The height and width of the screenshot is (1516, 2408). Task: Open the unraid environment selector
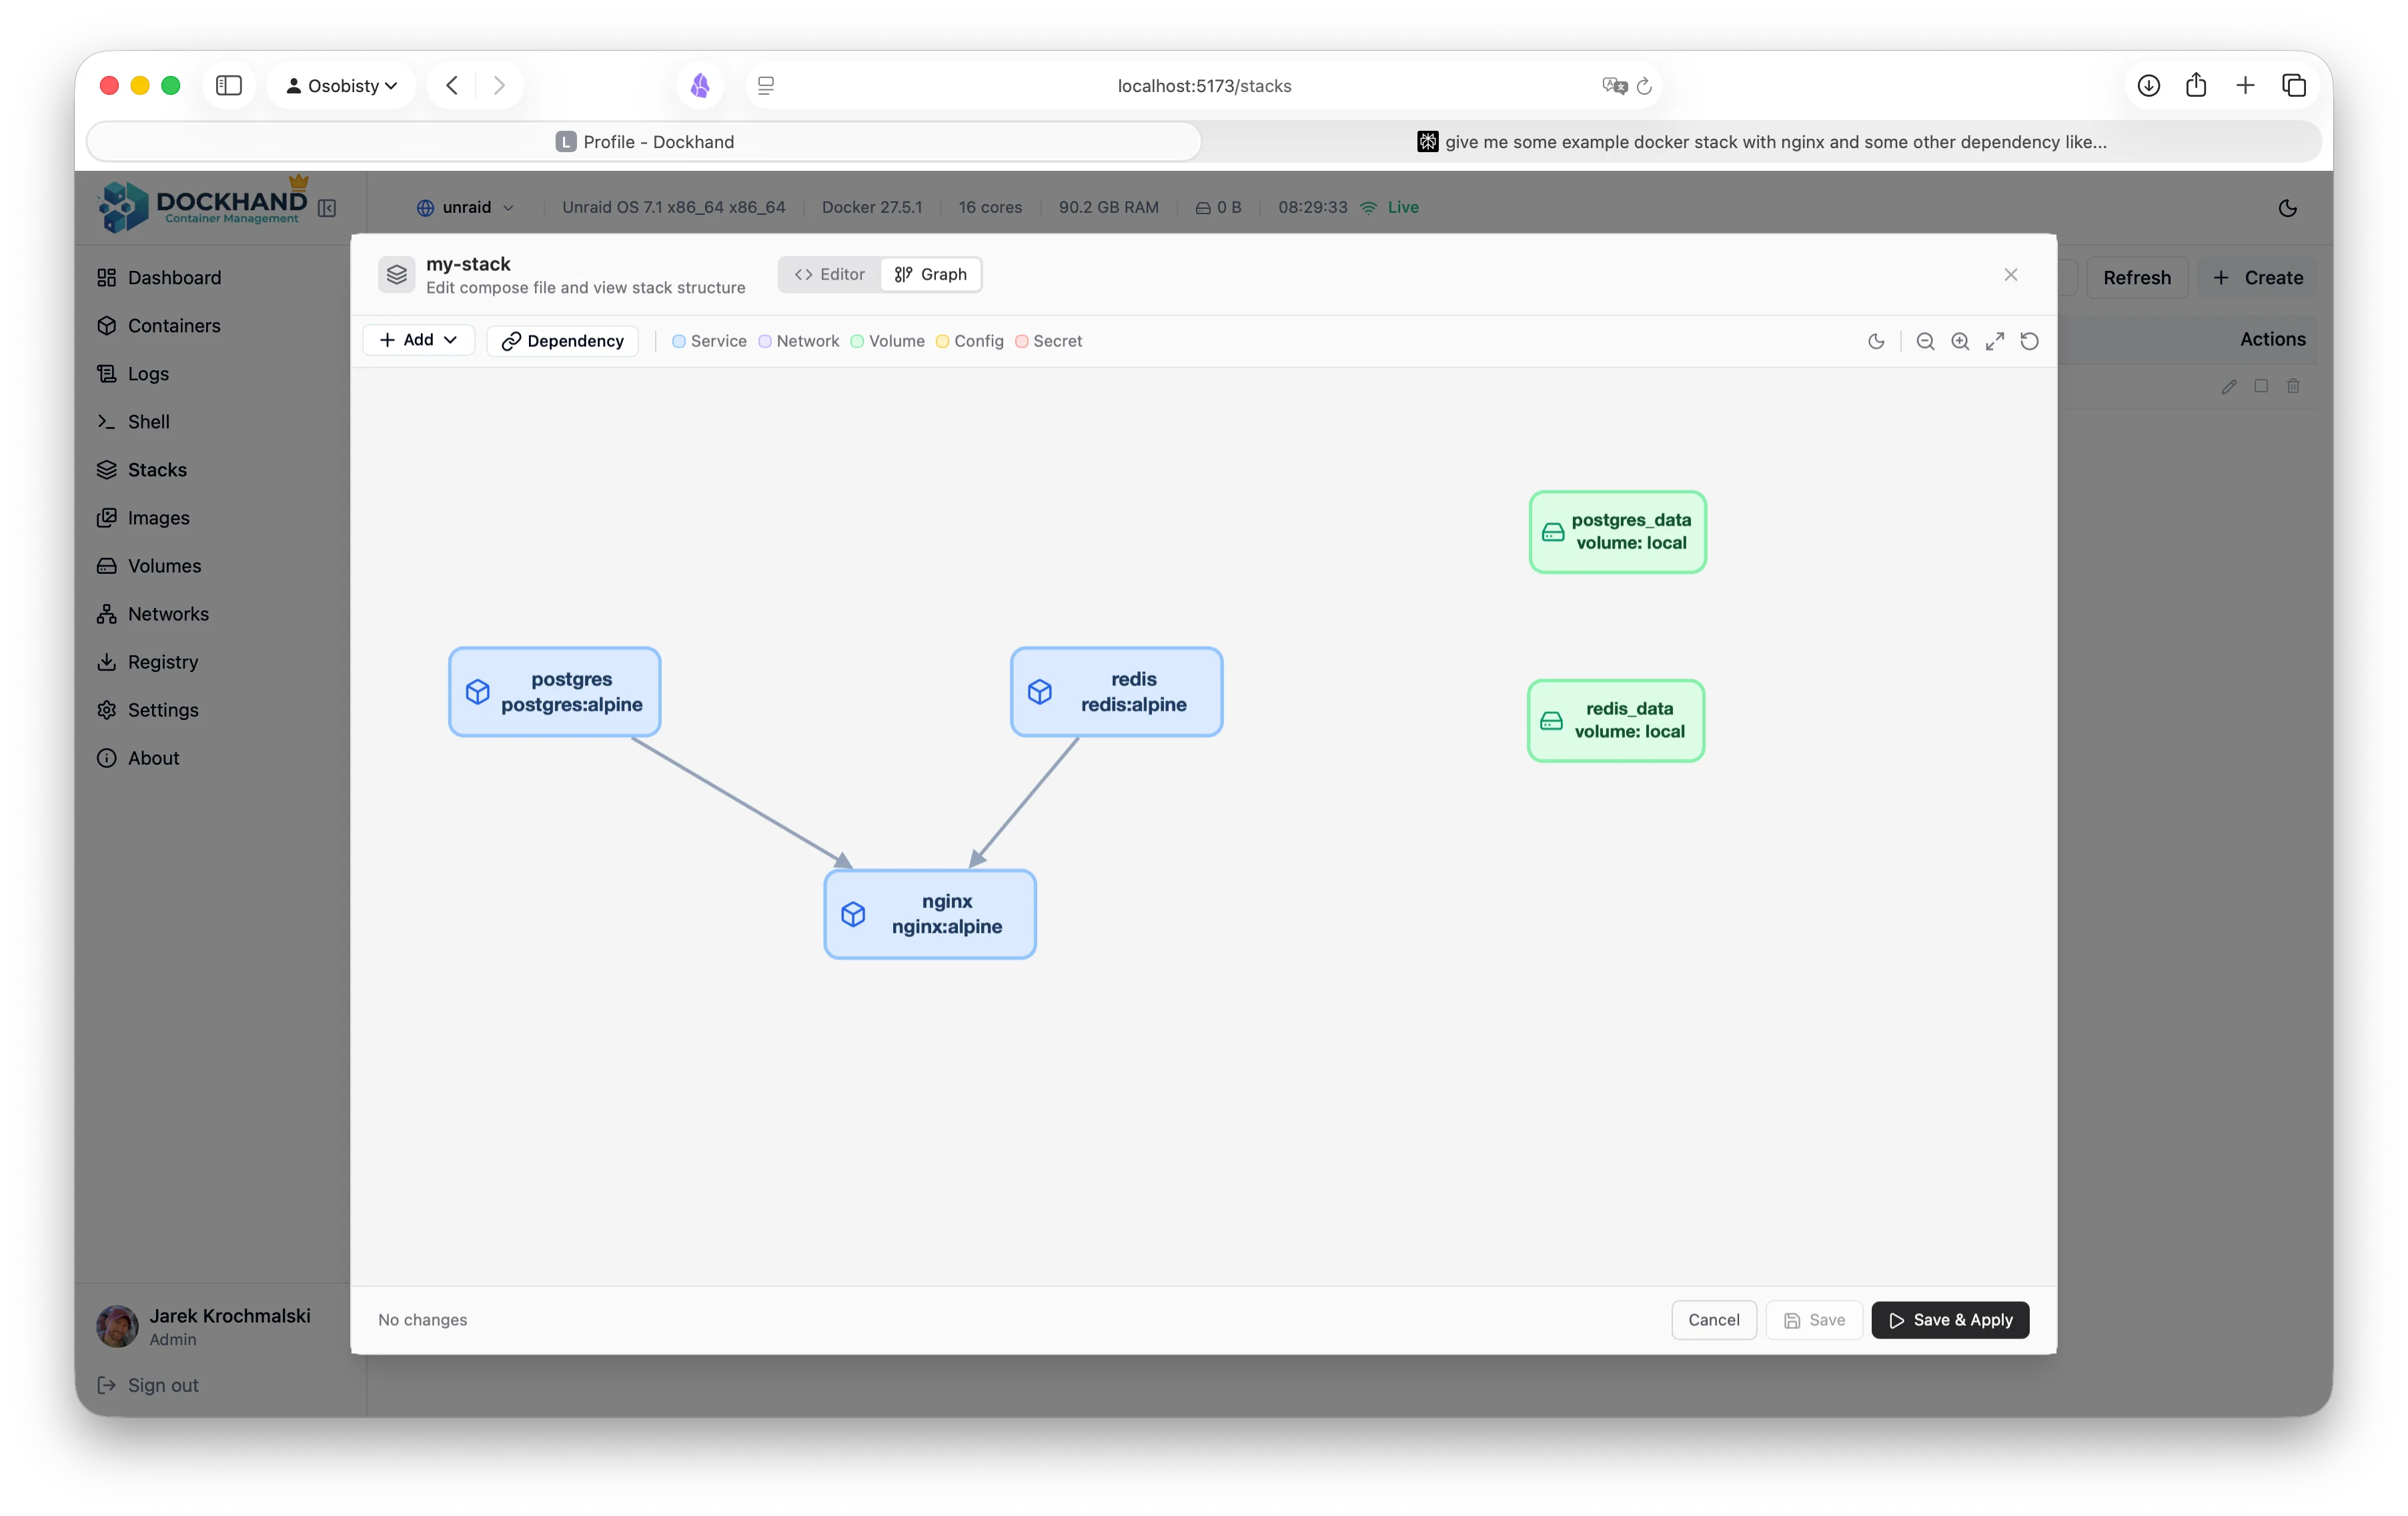[x=465, y=207]
